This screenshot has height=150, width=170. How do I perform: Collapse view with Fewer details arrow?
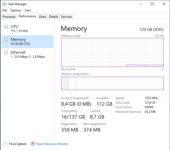point(5,144)
